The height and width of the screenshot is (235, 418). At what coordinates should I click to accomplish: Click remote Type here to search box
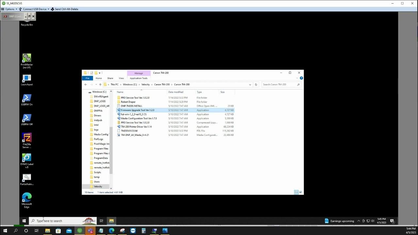pyautogui.click(x=63, y=221)
